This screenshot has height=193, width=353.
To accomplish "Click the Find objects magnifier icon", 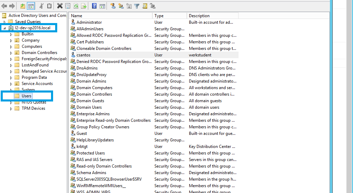I will tap(145, 6).
